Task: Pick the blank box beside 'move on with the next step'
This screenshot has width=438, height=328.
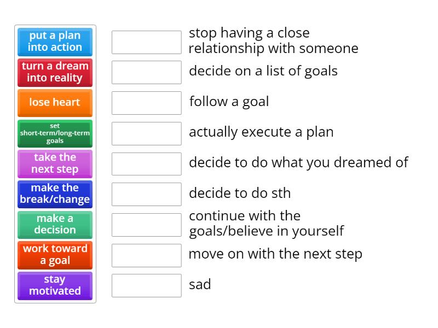Action: point(146,255)
